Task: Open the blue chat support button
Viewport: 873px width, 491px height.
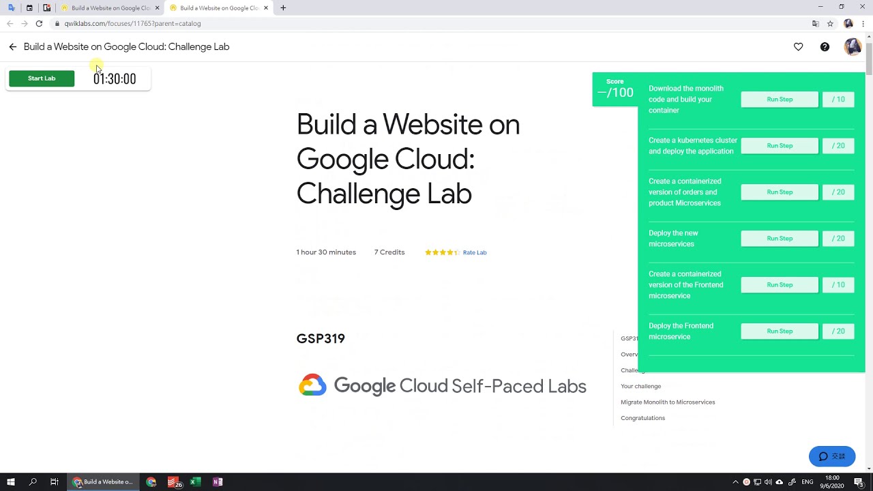Action: tap(832, 456)
